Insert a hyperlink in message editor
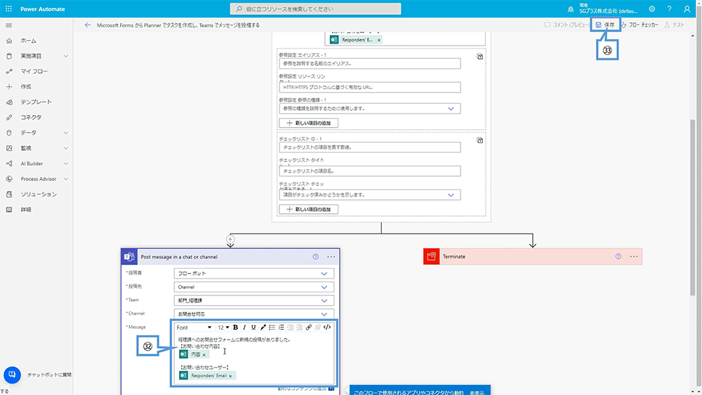This screenshot has height=395, width=702. pos(309,328)
